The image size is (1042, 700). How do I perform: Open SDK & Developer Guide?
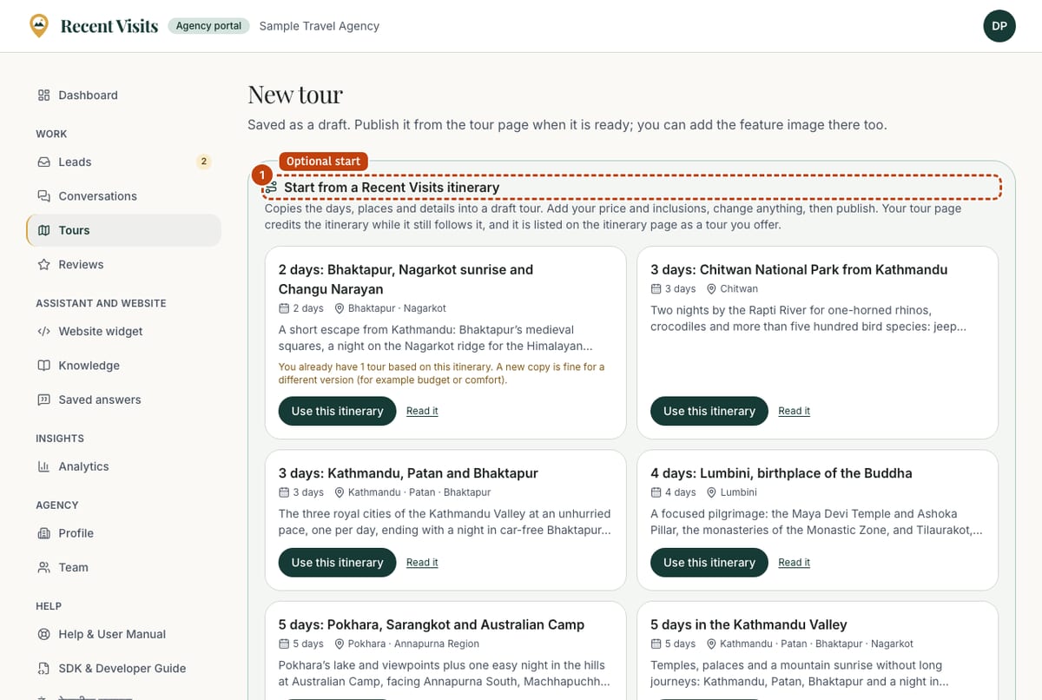pyautogui.click(x=123, y=669)
